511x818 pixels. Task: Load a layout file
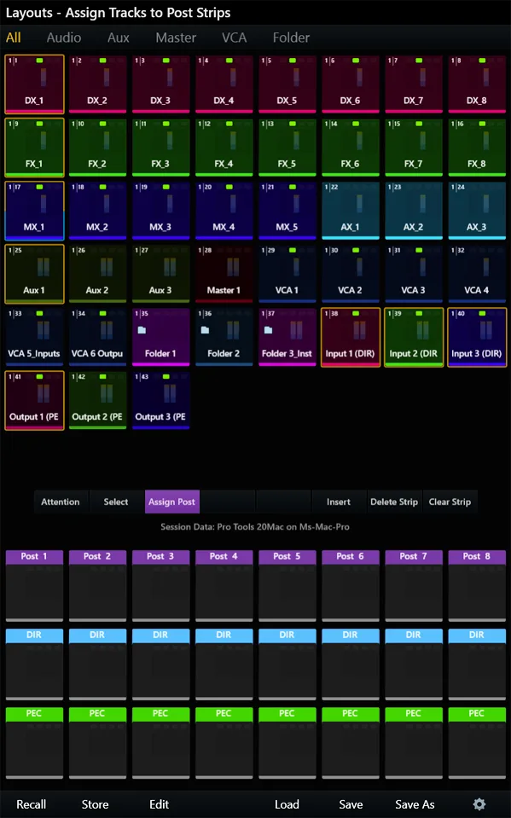(287, 804)
